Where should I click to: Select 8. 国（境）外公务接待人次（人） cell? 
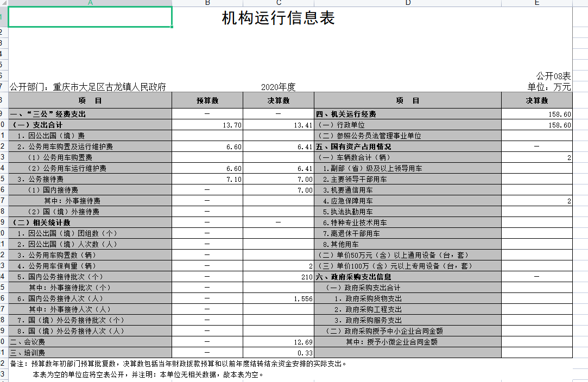pos(90,332)
